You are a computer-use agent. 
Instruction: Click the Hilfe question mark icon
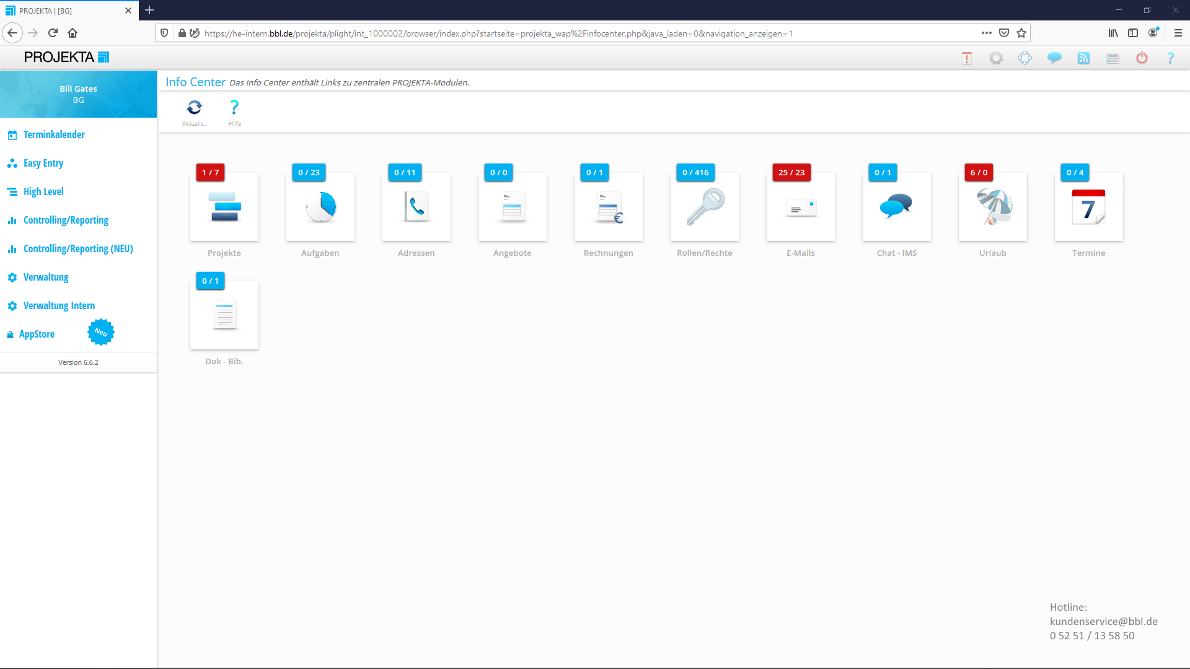point(234,108)
